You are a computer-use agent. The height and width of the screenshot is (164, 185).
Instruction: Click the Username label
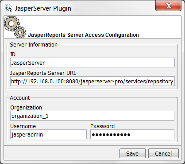[x=23, y=126]
